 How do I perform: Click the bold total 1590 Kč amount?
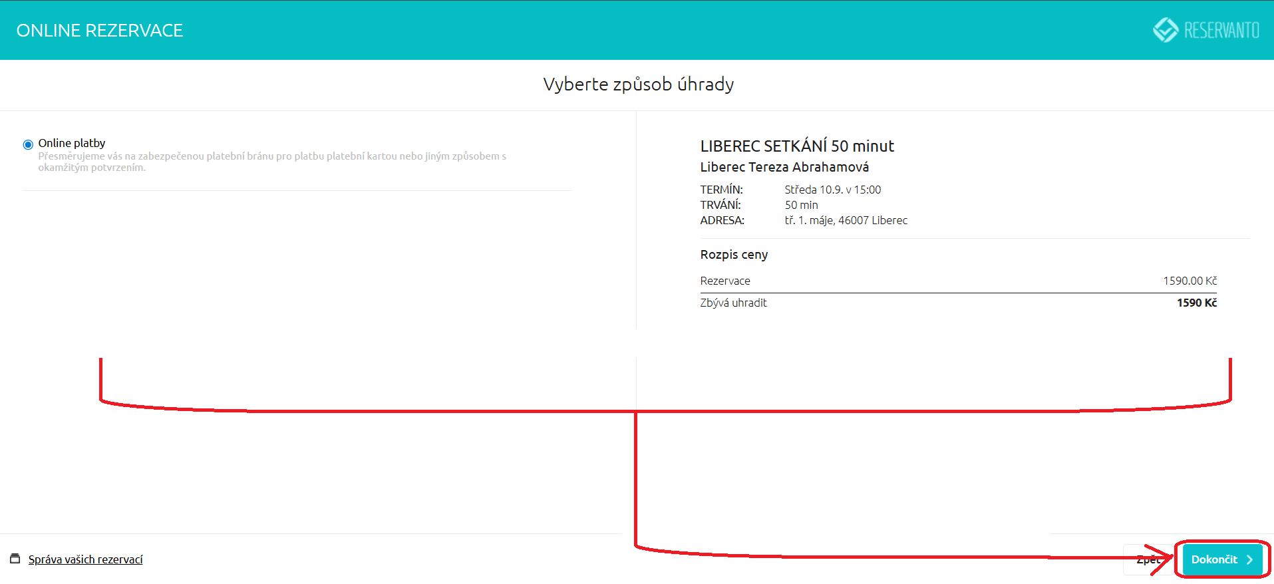click(x=1196, y=303)
